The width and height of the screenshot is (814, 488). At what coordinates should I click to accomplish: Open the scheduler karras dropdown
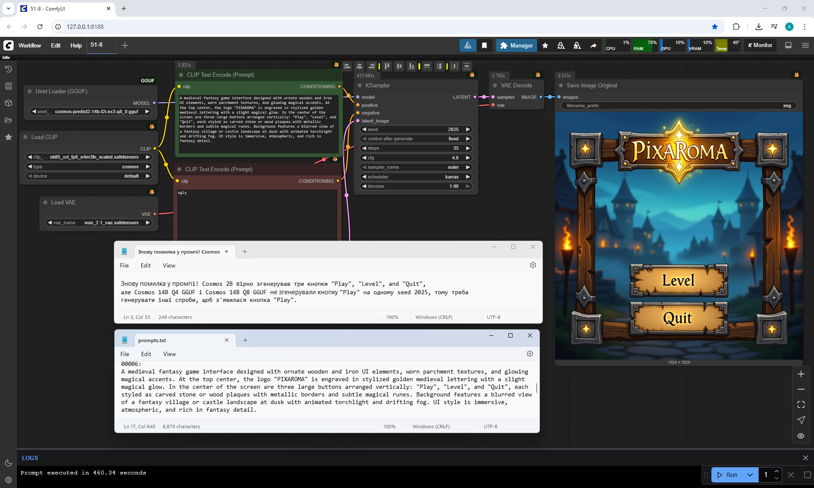(415, 177)
